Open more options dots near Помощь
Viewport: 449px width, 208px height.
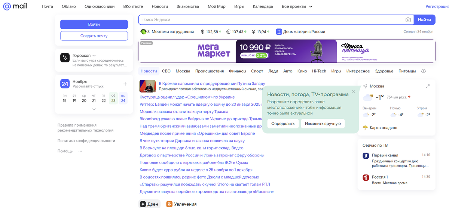[x=80, y=151]
